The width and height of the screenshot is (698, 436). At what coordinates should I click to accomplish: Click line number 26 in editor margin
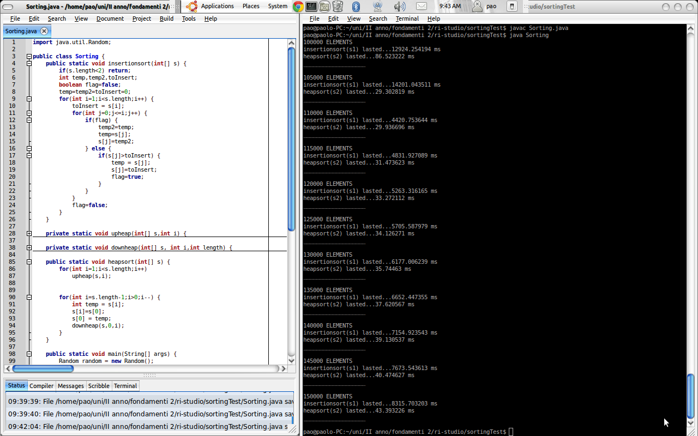click(12, 219)
